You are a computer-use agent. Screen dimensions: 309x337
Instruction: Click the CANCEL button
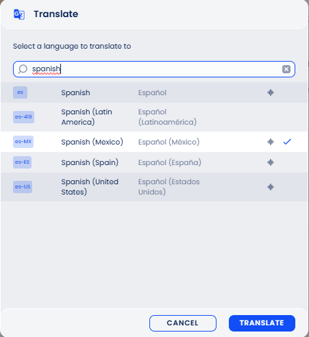[x=183, y=323]
